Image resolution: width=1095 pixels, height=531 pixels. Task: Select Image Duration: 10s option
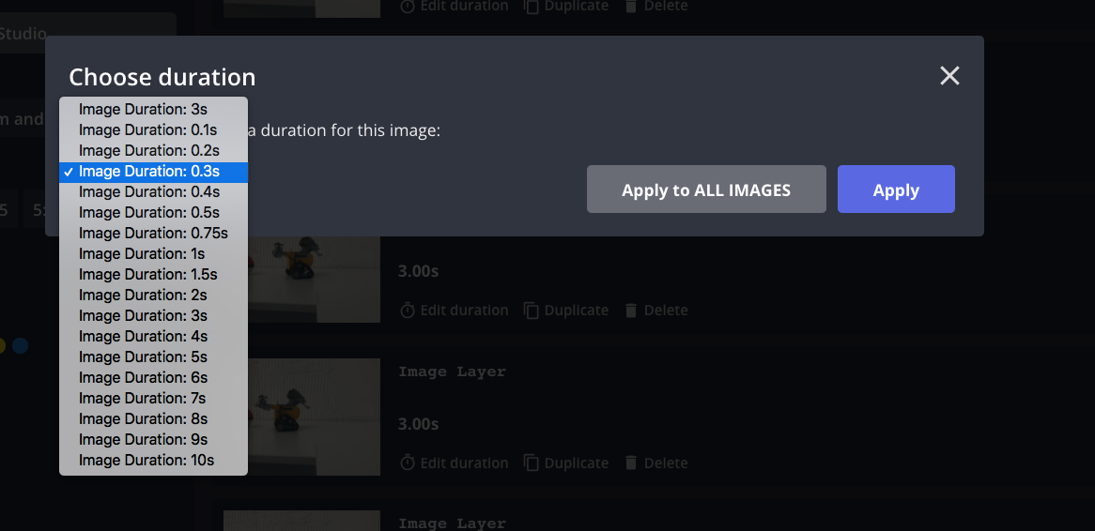tap(154, 461)
